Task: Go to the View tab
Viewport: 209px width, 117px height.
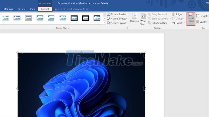Action: point(32,9)
